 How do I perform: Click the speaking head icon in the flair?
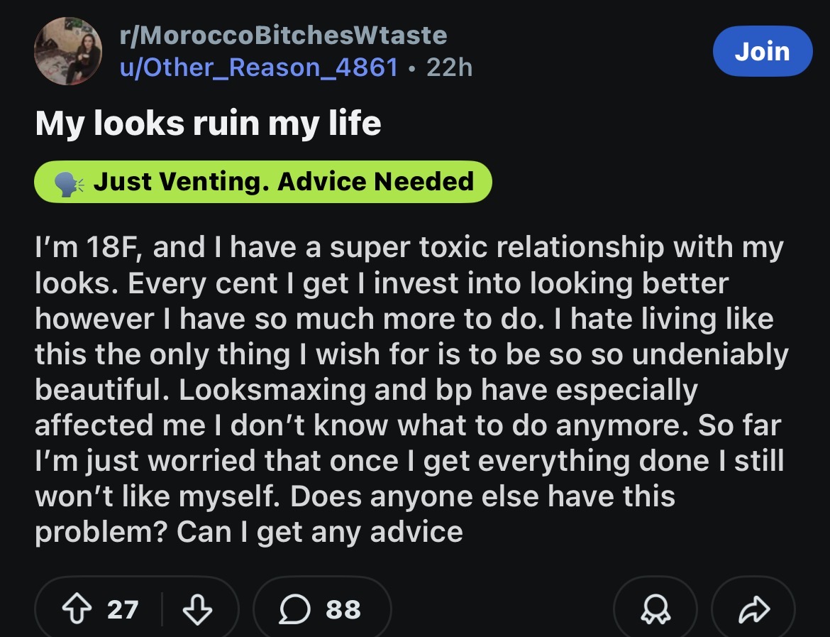[x=69, y=183]
